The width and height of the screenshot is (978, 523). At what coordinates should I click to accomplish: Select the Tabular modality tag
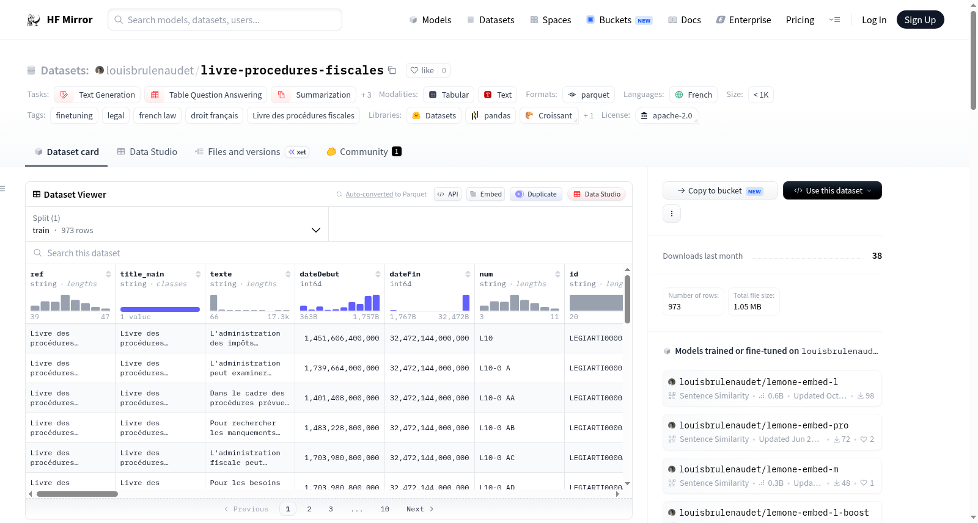[449, 95]
